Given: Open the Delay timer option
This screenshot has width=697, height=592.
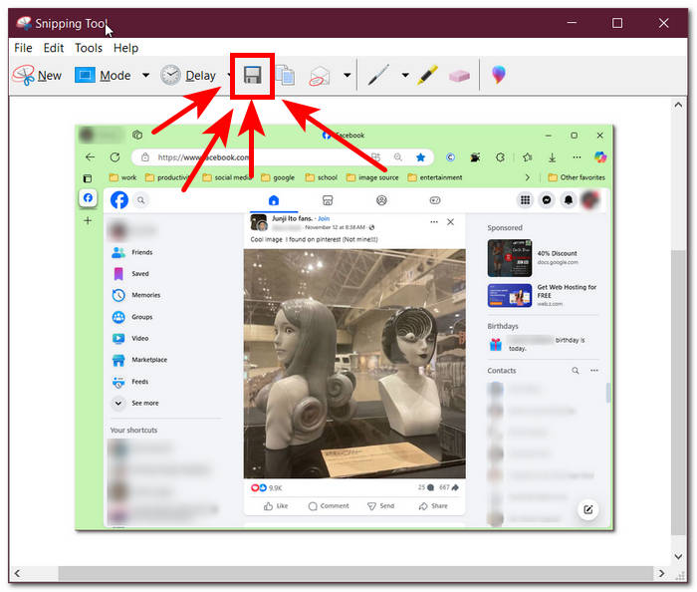Looking at the screenshot, I should point(187,75).
